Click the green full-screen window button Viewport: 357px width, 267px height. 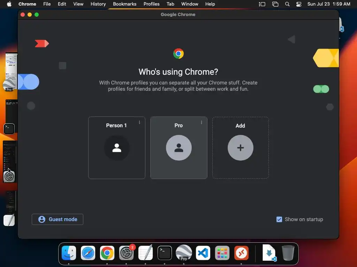pos(36,15)
